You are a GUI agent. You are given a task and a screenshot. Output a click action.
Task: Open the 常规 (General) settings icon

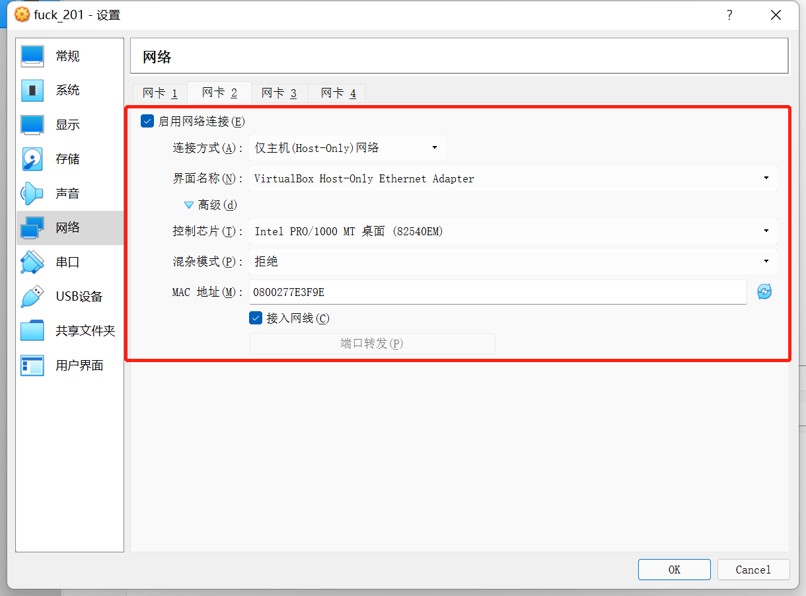coord(32,56)
